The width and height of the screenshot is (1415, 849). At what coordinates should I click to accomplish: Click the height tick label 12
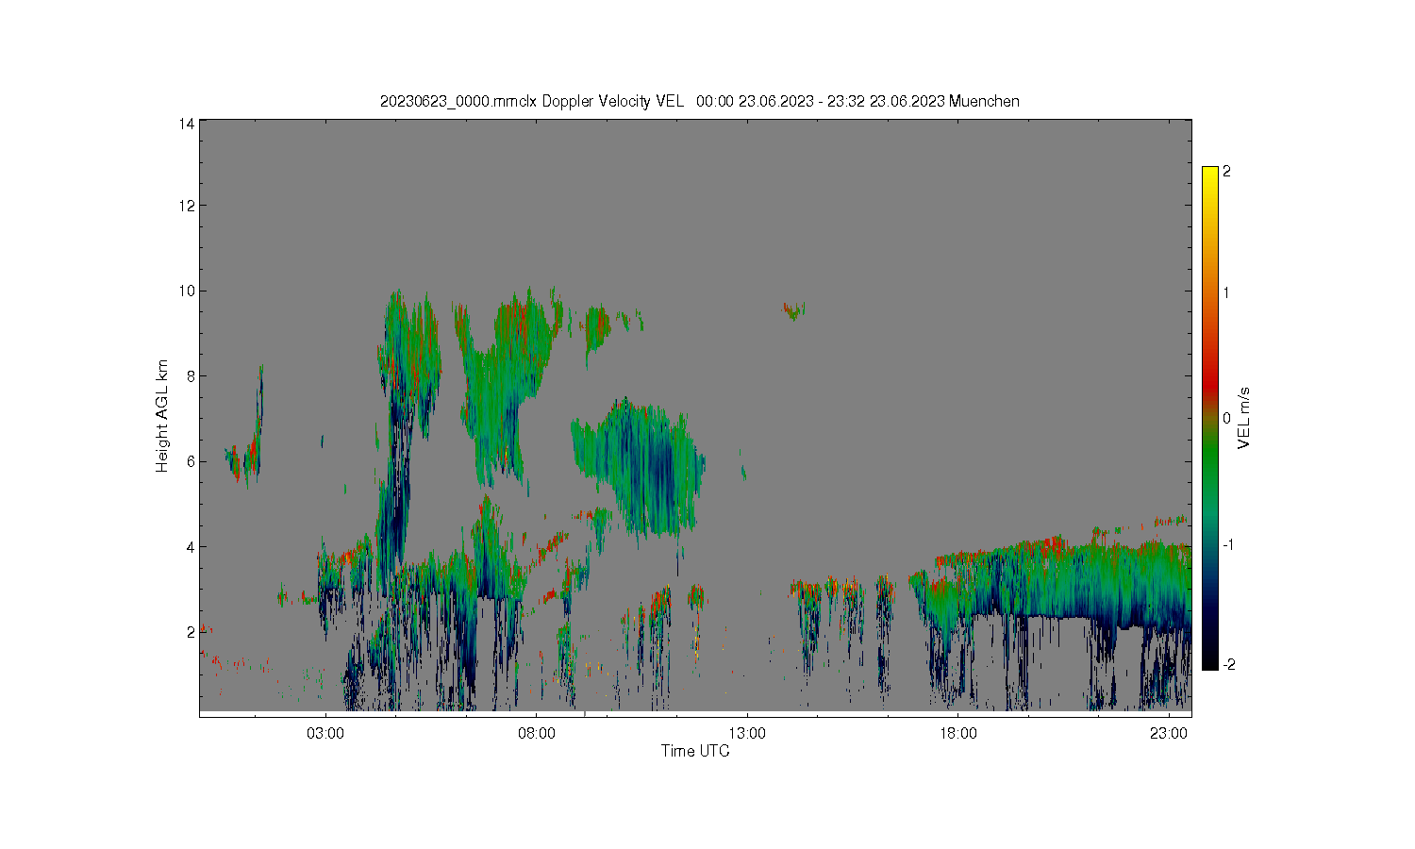(187, 206)
